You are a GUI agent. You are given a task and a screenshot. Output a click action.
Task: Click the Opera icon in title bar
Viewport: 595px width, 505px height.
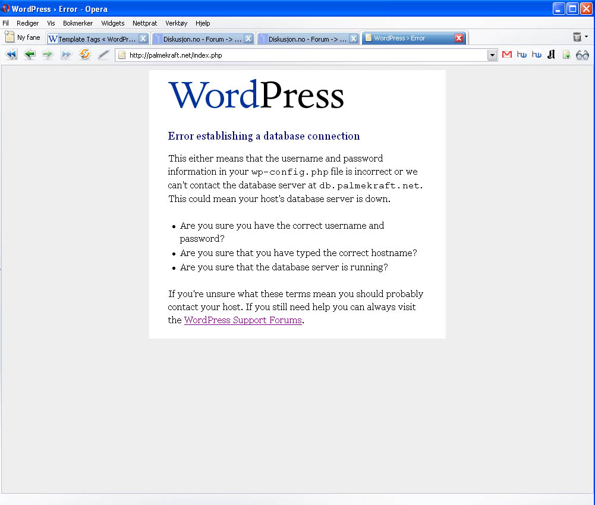[6, 8]
